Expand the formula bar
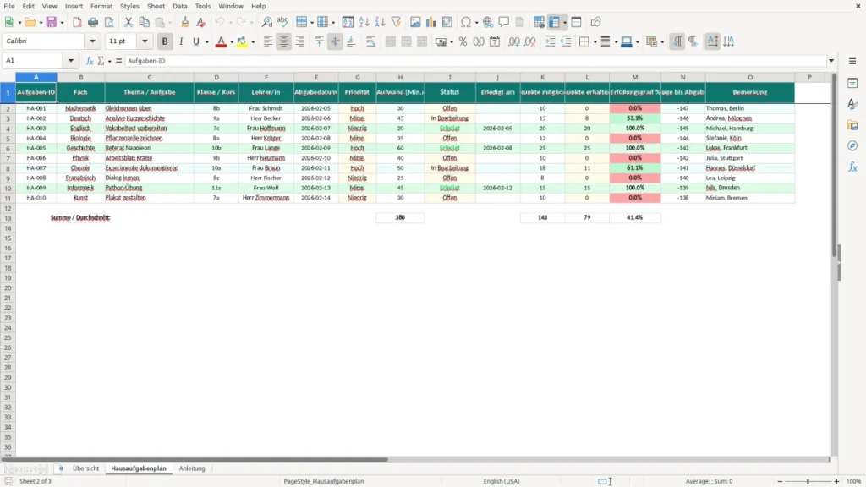The image size is (866, 487). 831,61
